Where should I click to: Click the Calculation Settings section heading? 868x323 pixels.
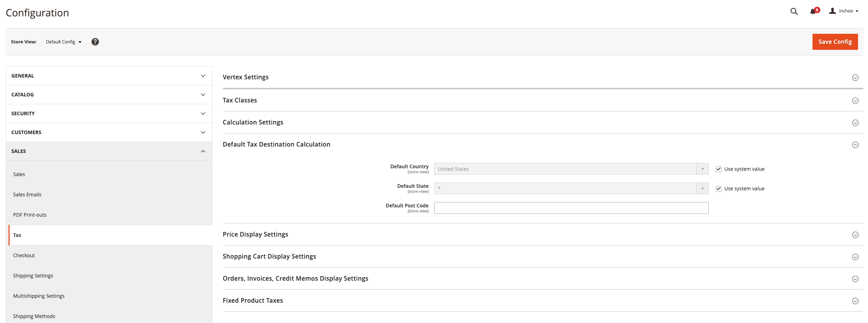[x=253, y=122]
